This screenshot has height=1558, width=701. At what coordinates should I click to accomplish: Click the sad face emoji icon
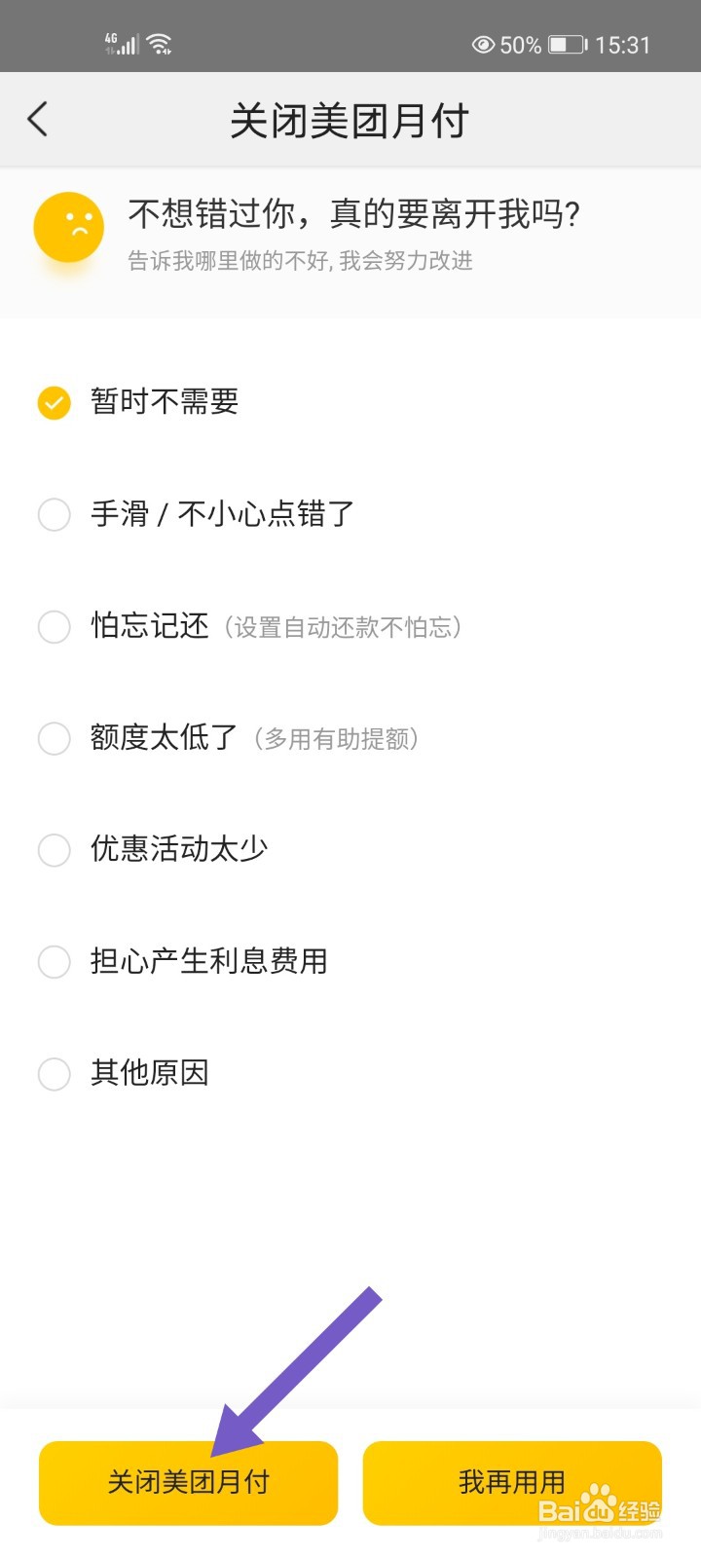point(67,226)
